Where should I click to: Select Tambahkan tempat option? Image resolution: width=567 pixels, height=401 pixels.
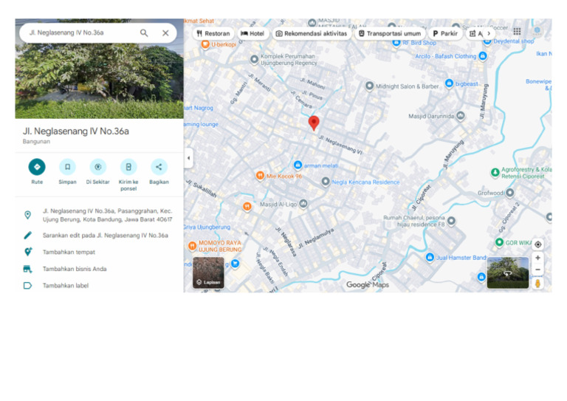coord(69,252)
